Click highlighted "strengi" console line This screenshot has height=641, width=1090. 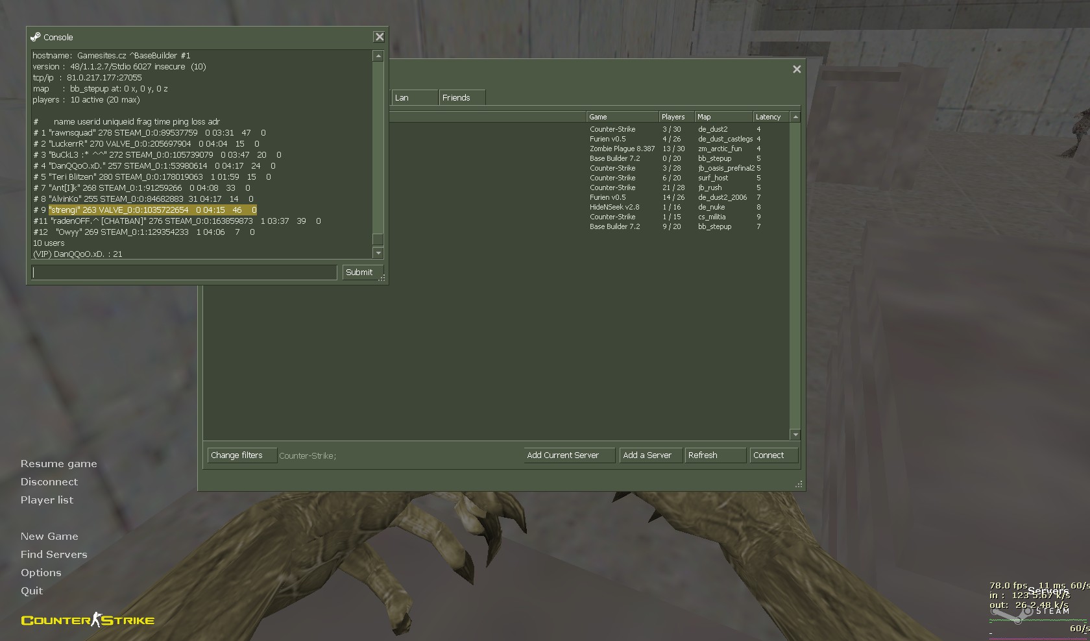[x=152, y=210]
